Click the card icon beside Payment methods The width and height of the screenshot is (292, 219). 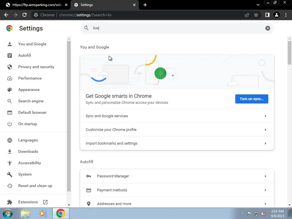tap(89, 190)
